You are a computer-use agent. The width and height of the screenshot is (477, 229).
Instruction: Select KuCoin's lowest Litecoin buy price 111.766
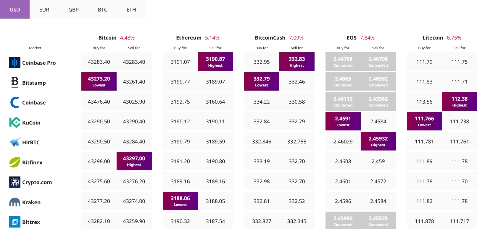click(x=424, y=121)
